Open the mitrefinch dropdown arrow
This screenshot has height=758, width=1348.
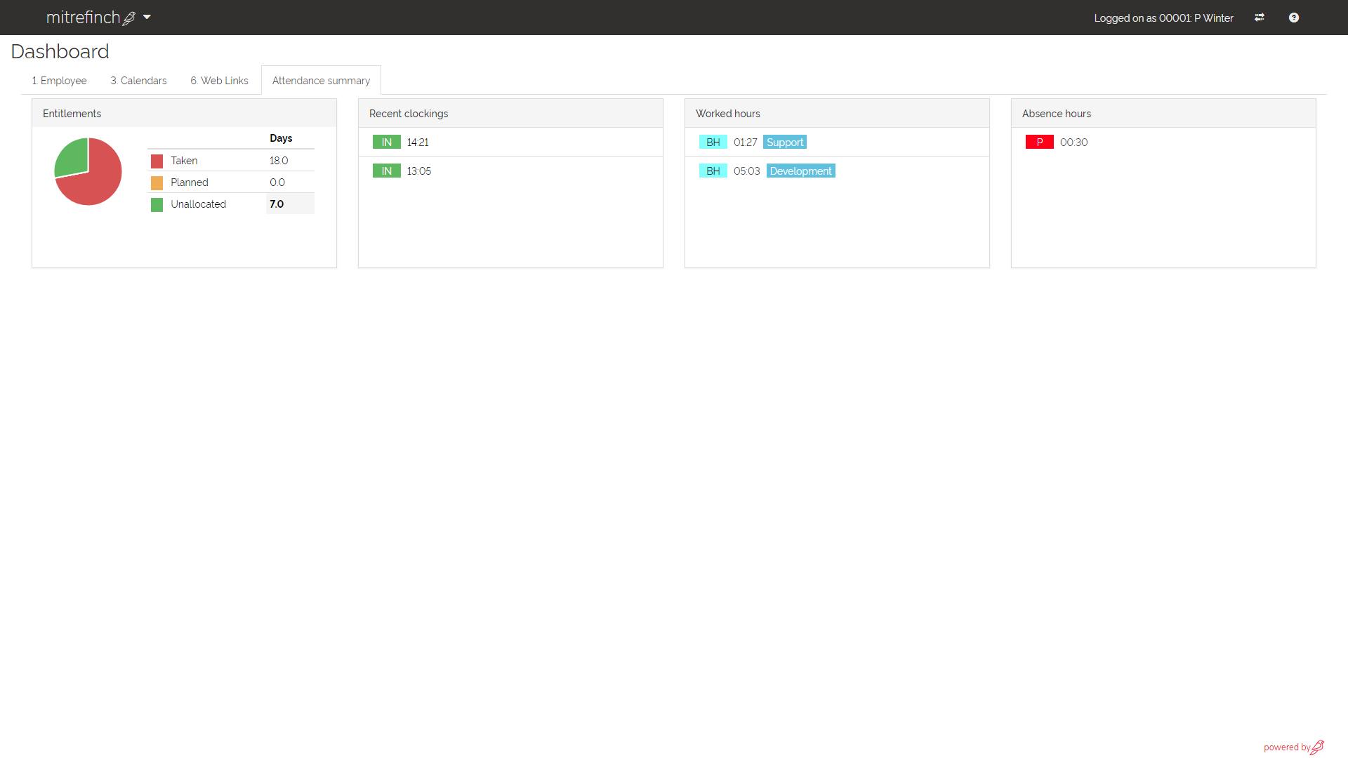click(x=147, y=17)
